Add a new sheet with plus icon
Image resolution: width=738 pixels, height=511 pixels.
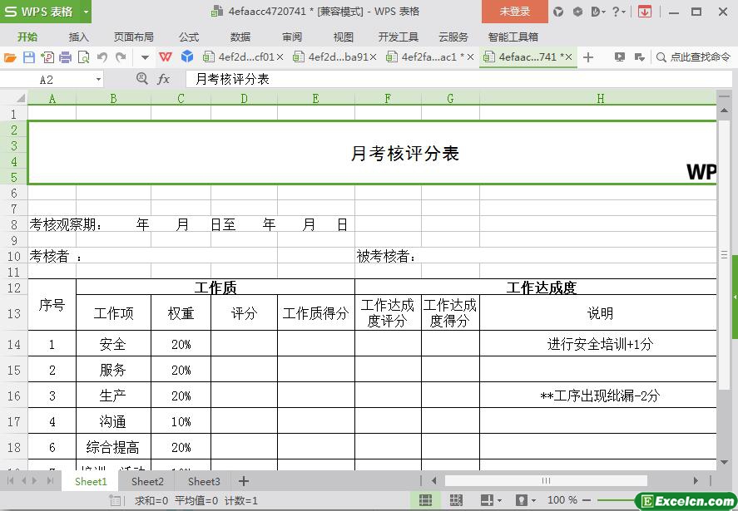[244, 481]
